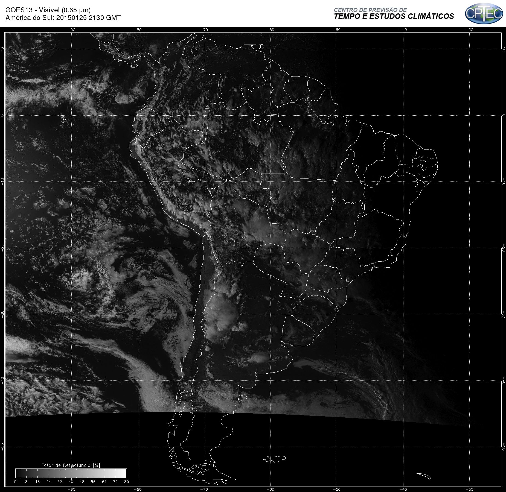The width and height of the screenshot is (506, 492).
Task: Click the South Georgia island outline
Action: 424,476
